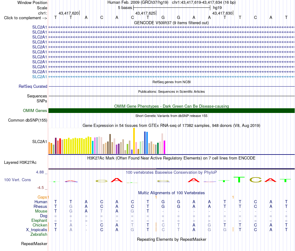
Task: Click the 43,417,620 coordinate marker
Action: coord(69,13)
